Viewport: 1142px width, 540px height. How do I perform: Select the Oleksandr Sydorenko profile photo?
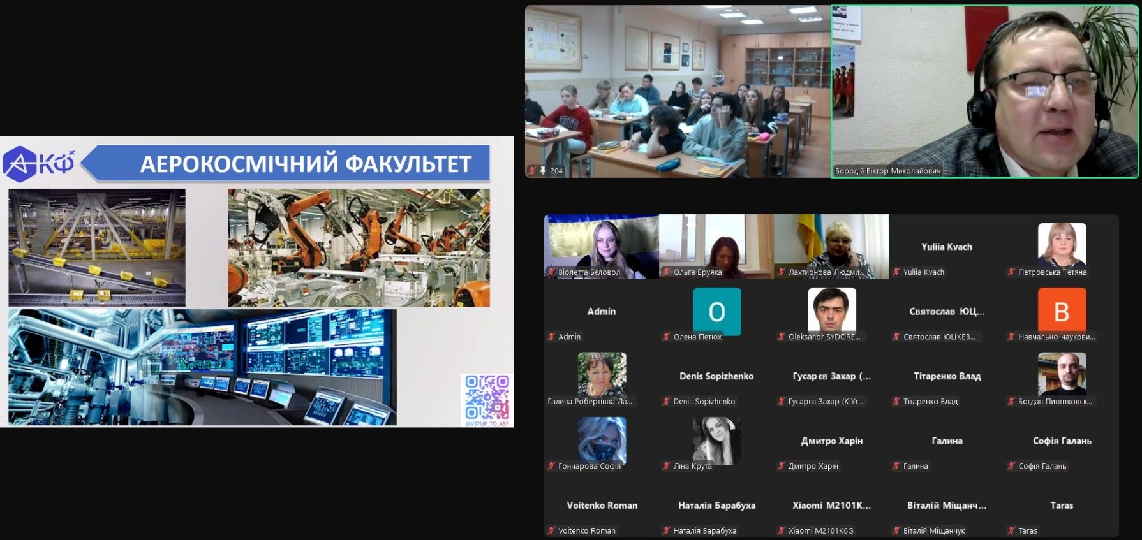tap(831, 309)
